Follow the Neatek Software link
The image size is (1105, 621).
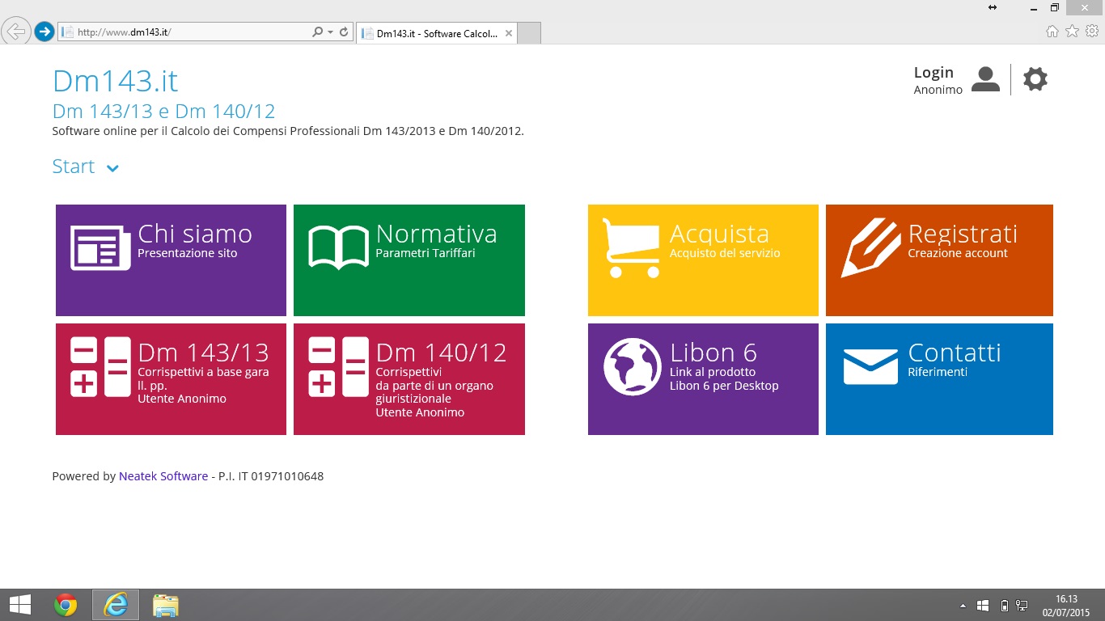click(163, 476)
